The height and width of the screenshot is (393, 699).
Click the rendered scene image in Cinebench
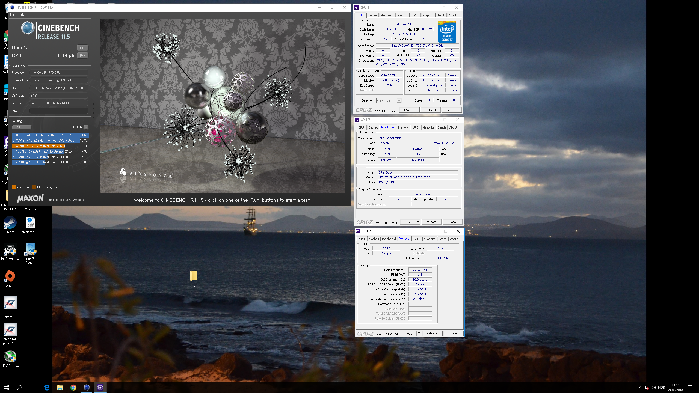(x=222, y=106)
